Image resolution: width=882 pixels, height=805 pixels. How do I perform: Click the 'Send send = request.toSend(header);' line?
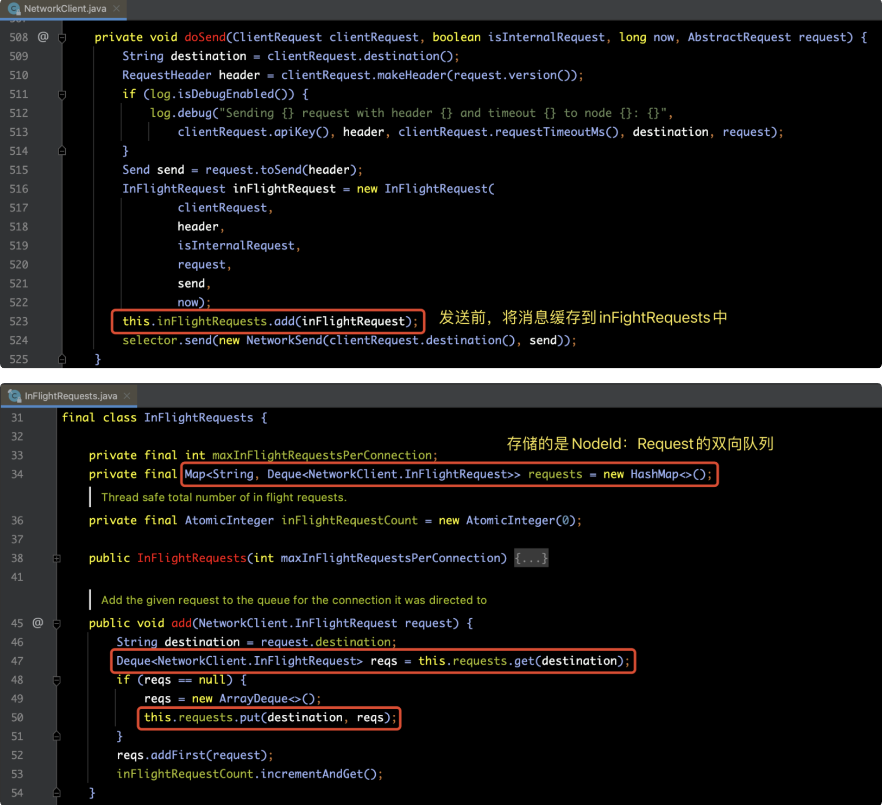point(242,170)
